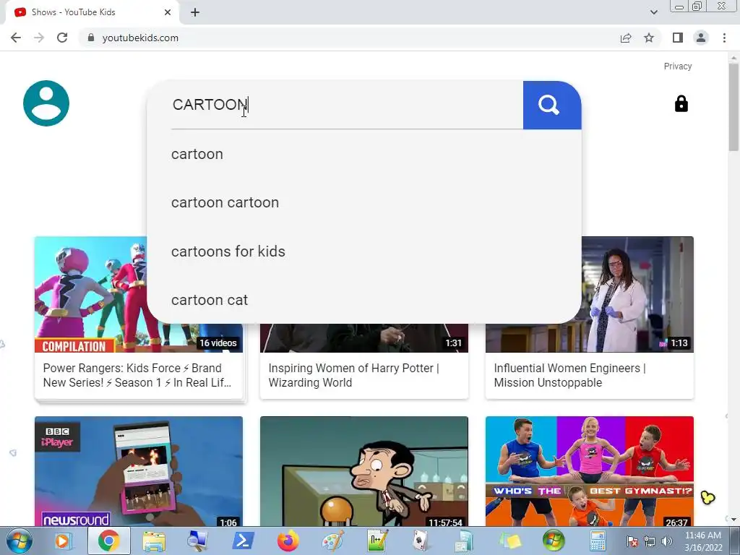This screenshot has width=740, height=555.
Task: Go back with the browser back arrow
Action: coord(16,38)
